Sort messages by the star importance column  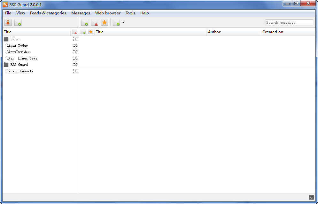pos(91,32)
